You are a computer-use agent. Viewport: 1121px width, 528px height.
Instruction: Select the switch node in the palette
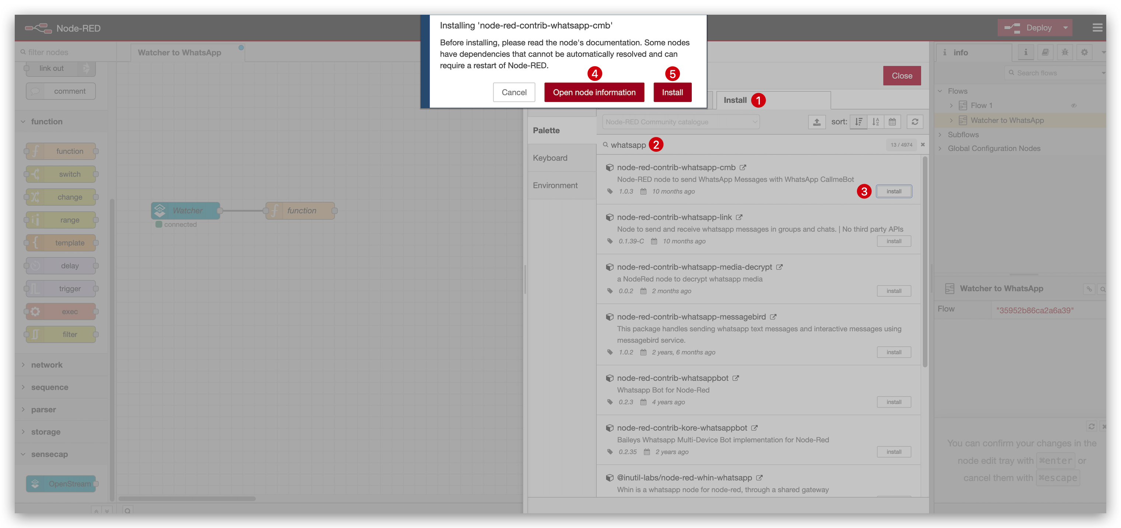61,174
